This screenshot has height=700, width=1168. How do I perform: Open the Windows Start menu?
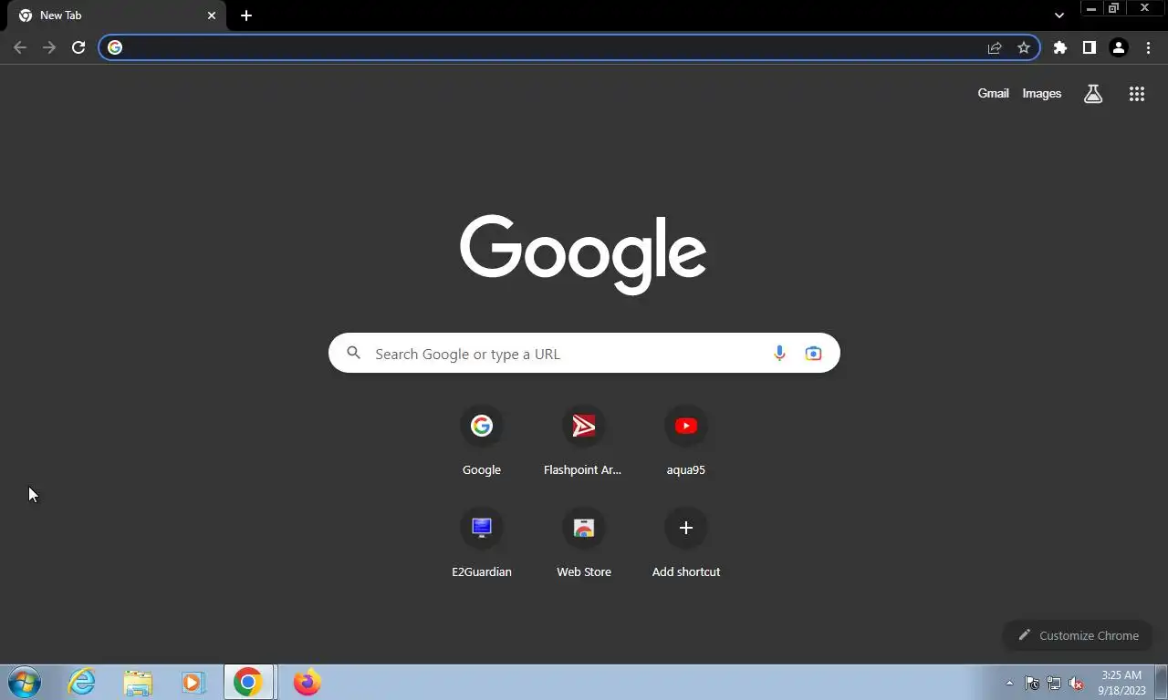click(25, 682)
